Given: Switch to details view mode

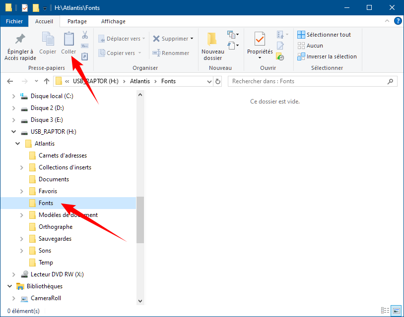Looking at the screenshot, I should click(385, 311).
